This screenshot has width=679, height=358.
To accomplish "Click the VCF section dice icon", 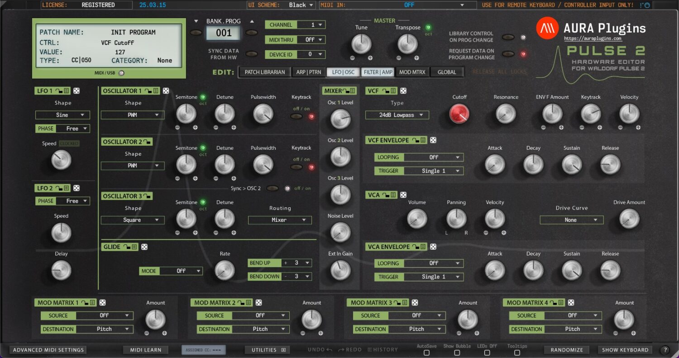I will [403, 91].
